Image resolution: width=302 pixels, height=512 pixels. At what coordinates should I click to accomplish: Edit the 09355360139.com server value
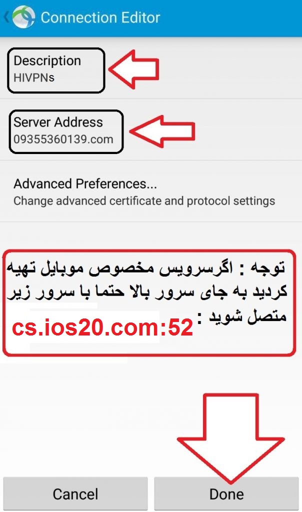63,139
